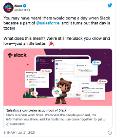The width and height of the screenshot is (116, 137).
Task: Click the 8:19 AM · Jul 21, 2021 timestamp
Action: [19, 132]
